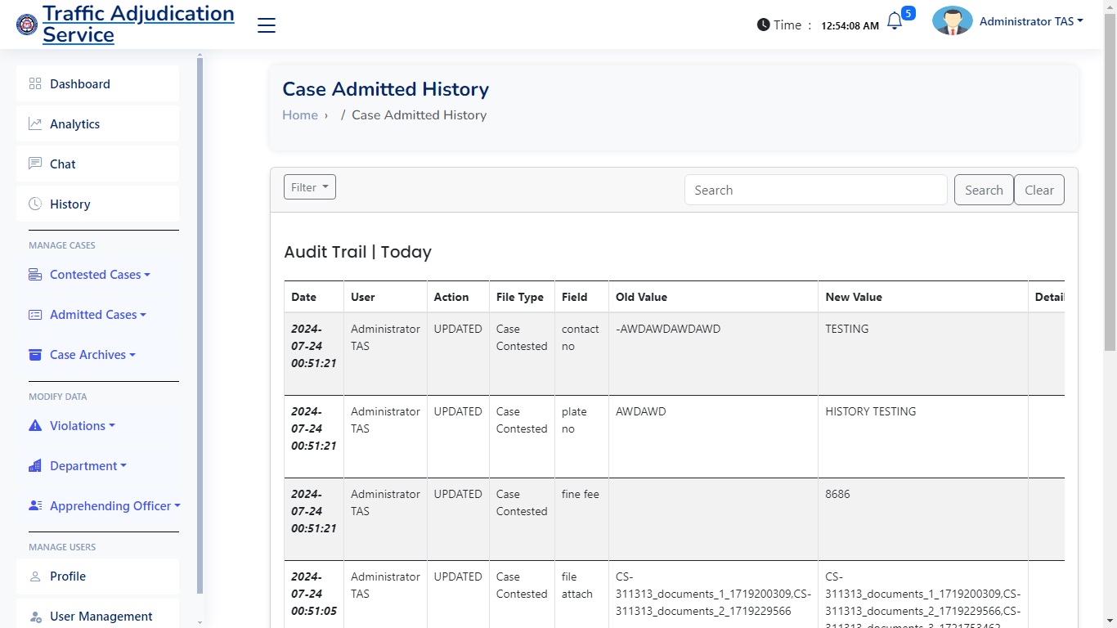Click the Search button

[983, 190]
